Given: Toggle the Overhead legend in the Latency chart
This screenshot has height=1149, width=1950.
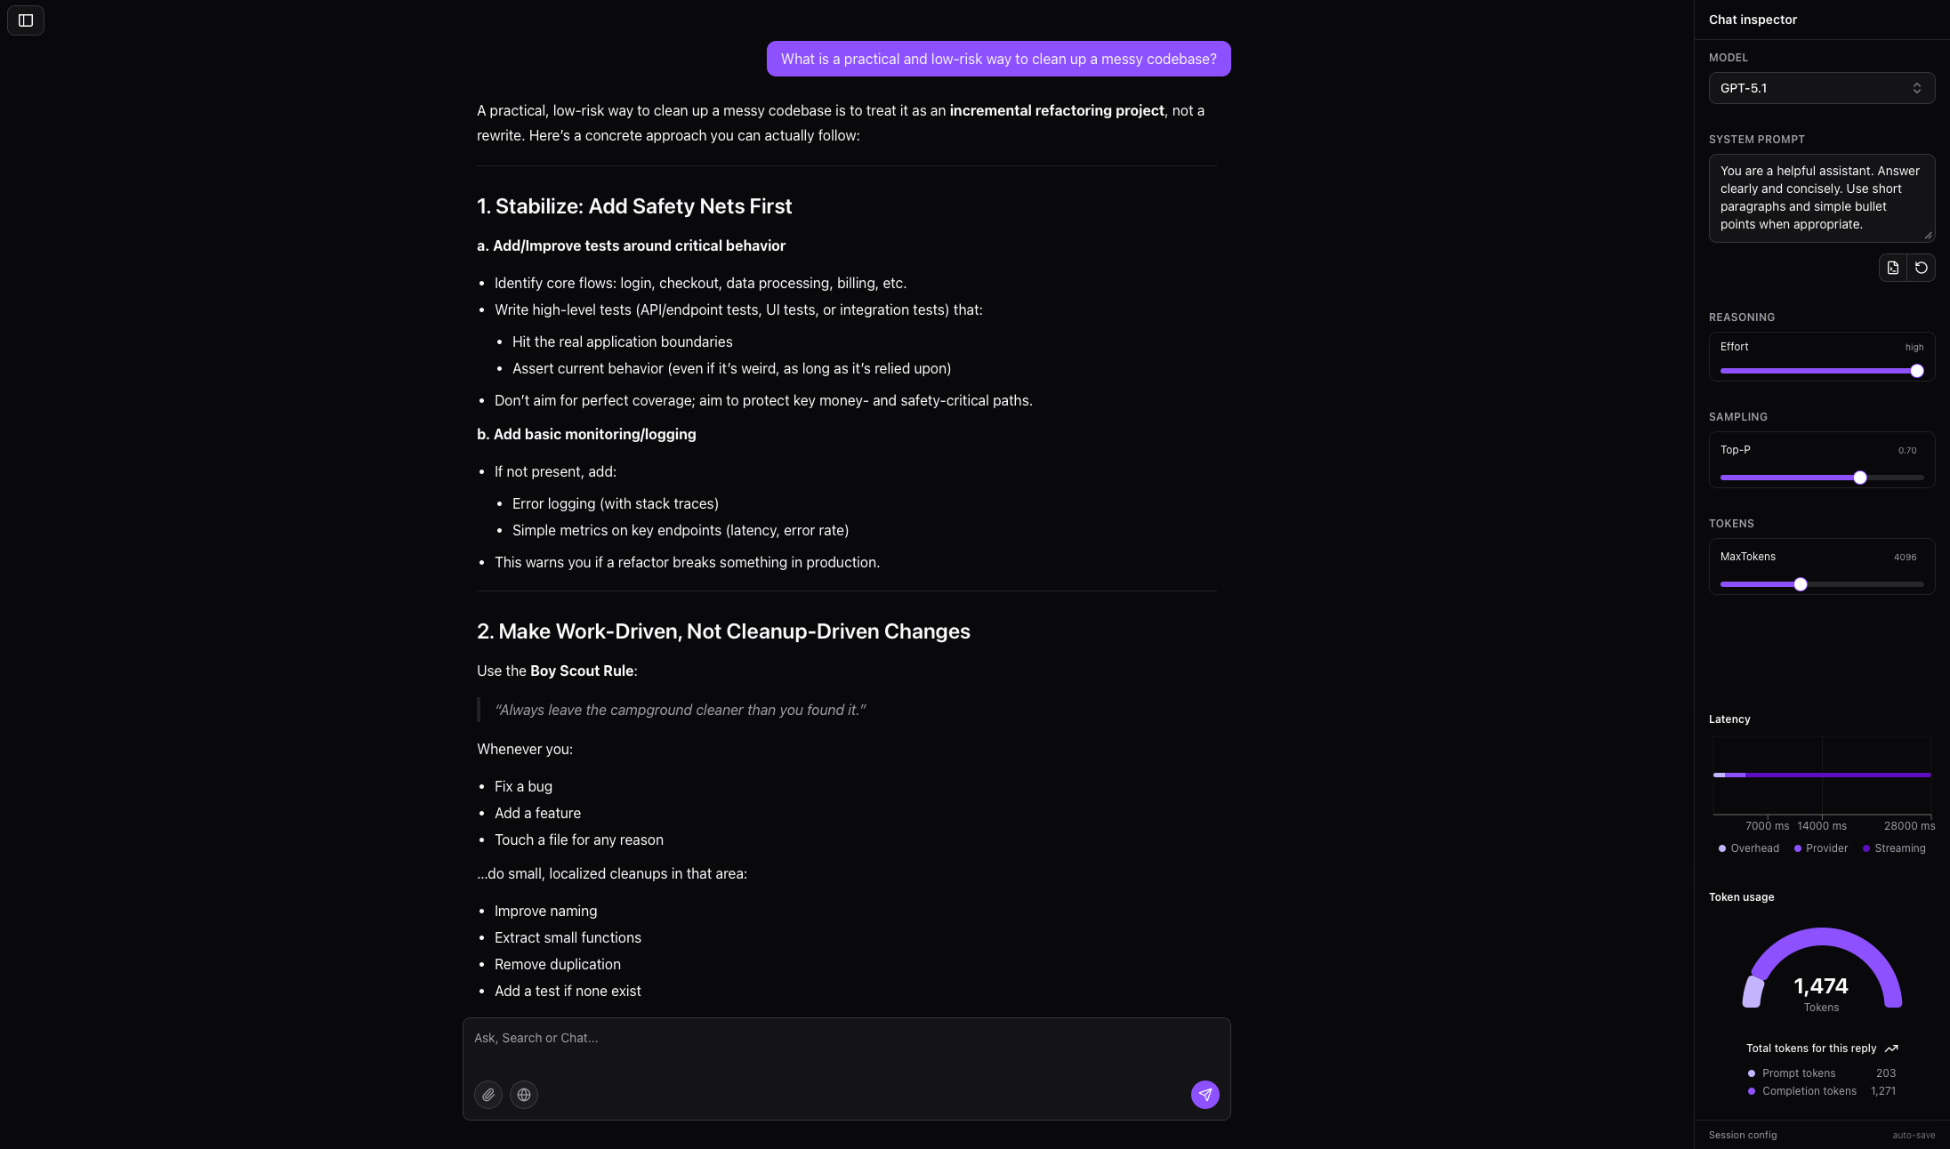Looking at the screenshot, I should tap(1749, 848).
